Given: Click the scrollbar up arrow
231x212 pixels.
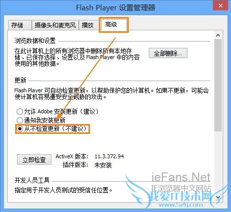Looking at the screenshot, I should click(218, 35).
